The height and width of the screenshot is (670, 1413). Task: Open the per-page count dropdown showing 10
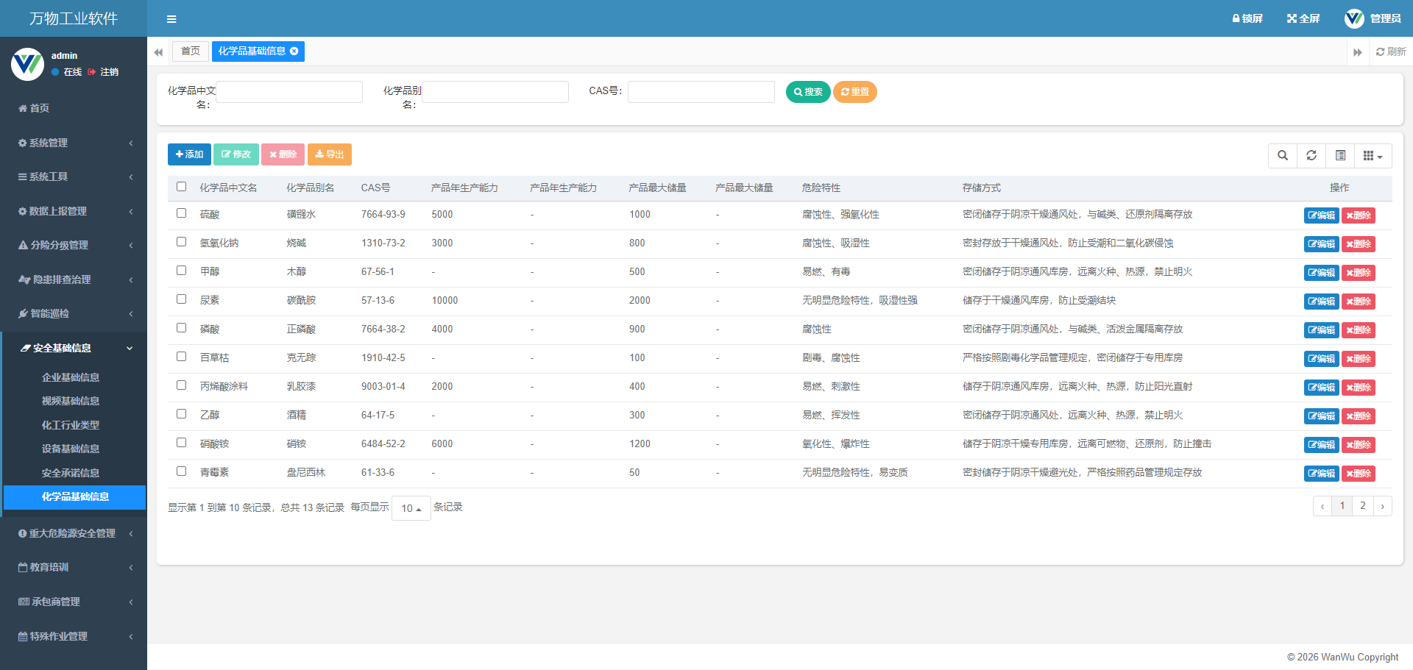[411, 507]
